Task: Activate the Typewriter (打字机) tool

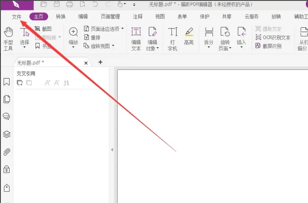Action: (173, 38)
